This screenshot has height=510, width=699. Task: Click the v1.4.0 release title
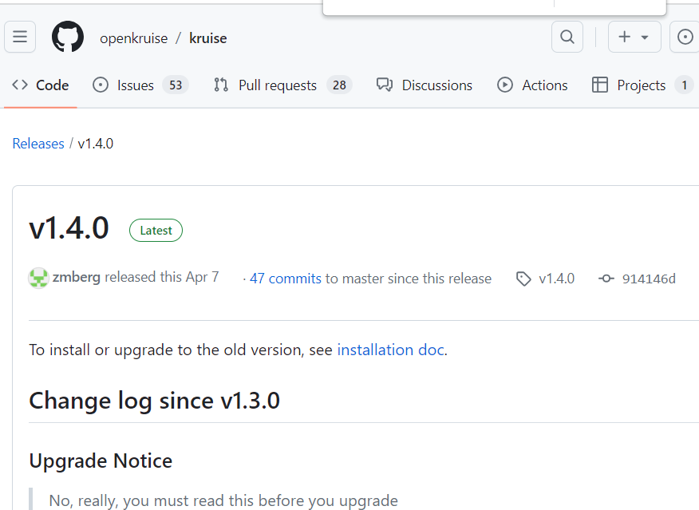point(69,228)
